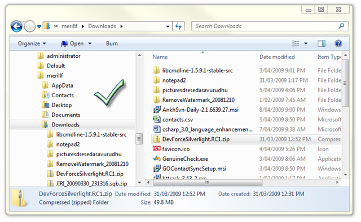The height and width of the screenshot is (222, 361).
Task: Click the large zip icon in details pane
Action: (x=20, y=198)
